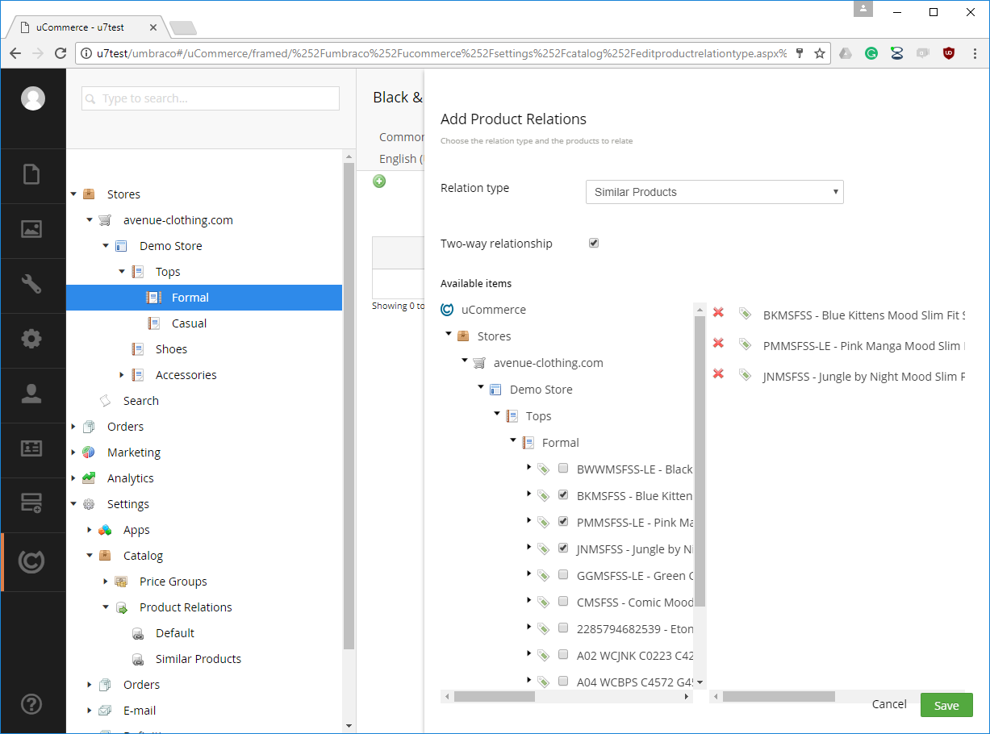
Task: Open Chrome's three-dot menu
Action: [x=975, y=53]
